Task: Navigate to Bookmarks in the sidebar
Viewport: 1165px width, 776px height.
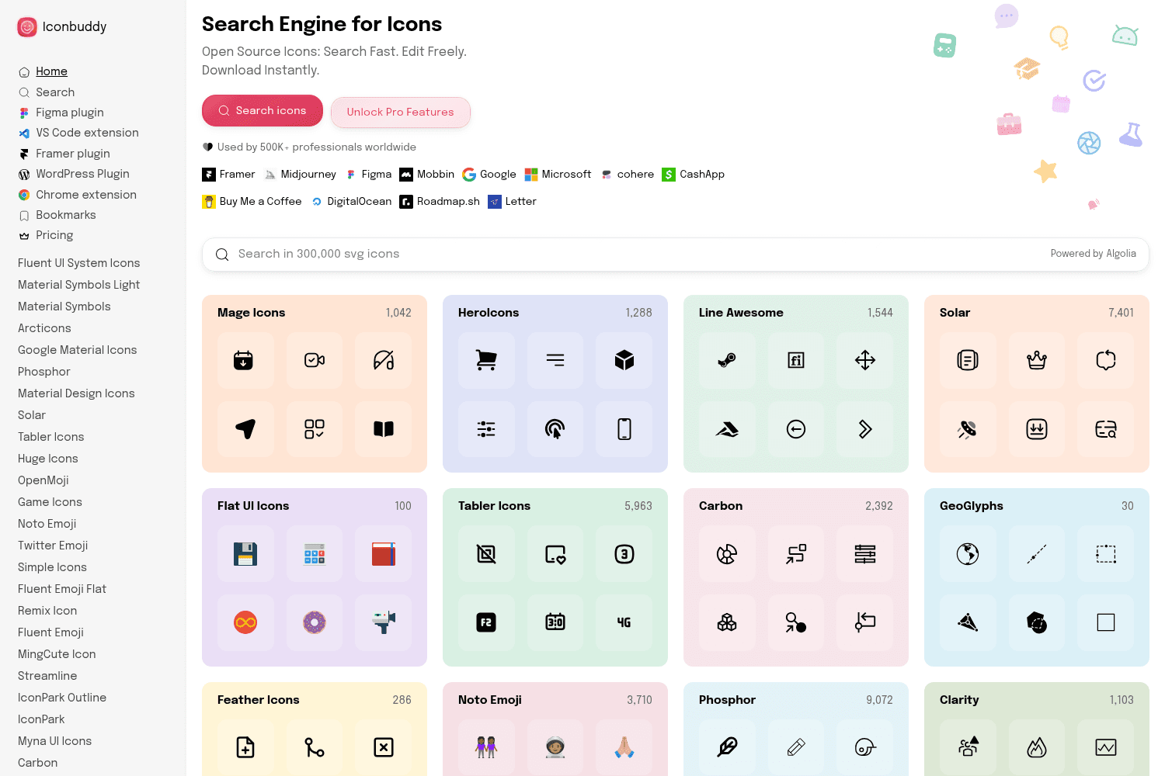Action: pyautogui.click(x=66, y=215)
